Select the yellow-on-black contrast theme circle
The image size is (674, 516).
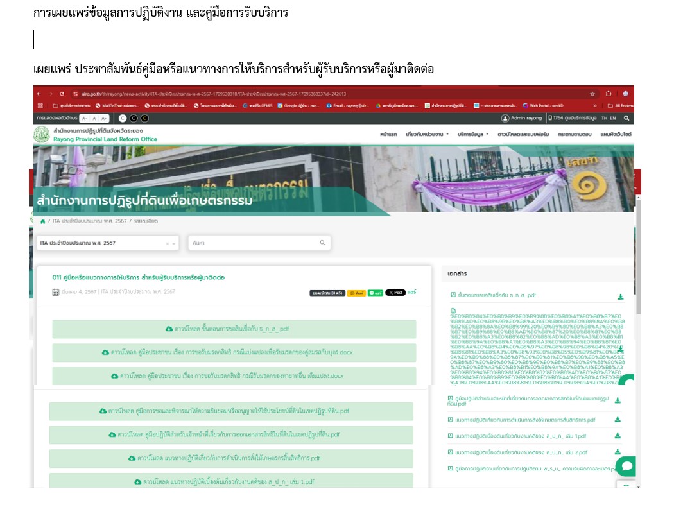[x=145, y=118]
